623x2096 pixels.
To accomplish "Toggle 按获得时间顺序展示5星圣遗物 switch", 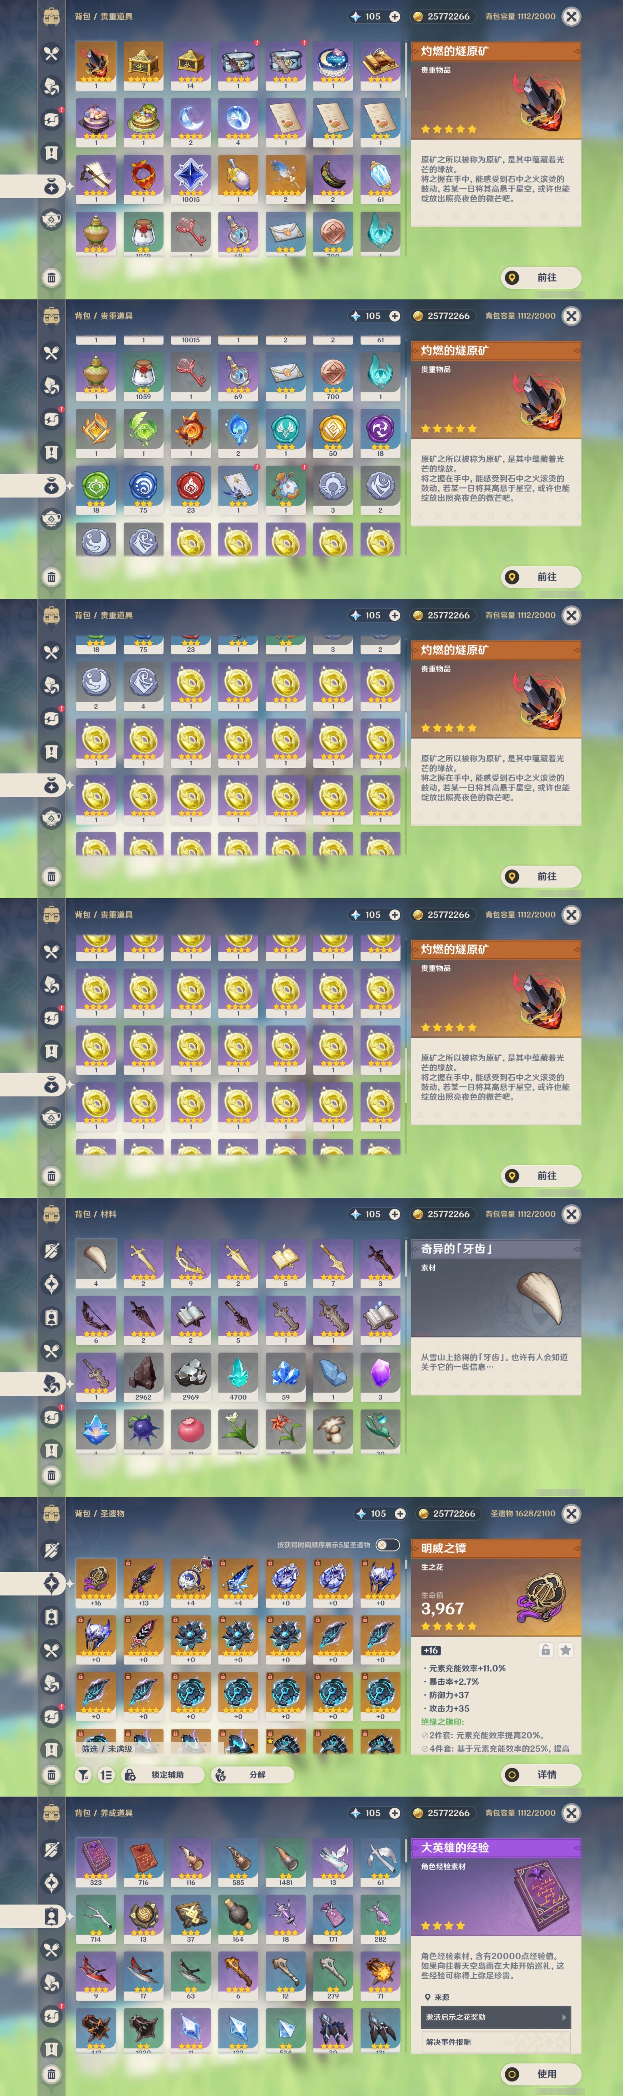I will 388,1544.
